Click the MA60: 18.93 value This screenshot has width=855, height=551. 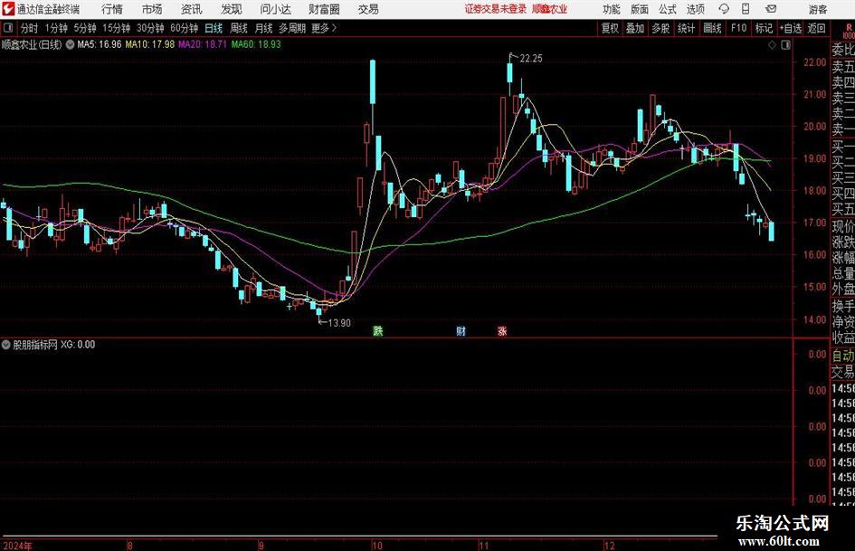click(x=256, y=44)
